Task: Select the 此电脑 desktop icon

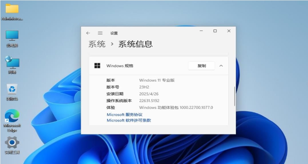Action: tap(12, 36)
